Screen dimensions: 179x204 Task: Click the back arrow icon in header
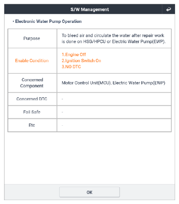coord(168,10)
